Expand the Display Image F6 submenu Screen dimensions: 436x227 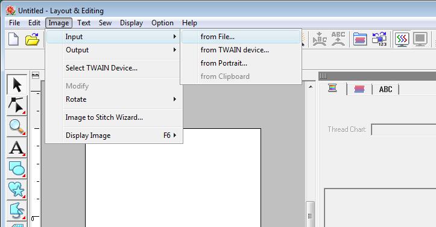pyautogui.click(x=114, y=135)
